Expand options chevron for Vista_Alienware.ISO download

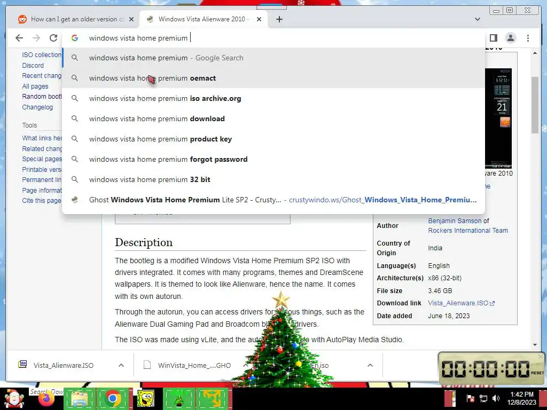coord(121,365)
